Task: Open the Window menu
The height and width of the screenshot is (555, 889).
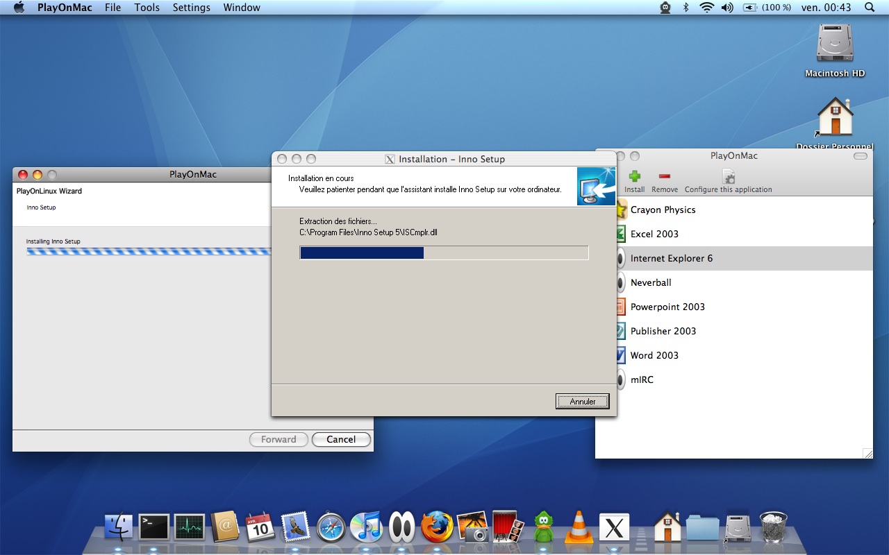Action: point(242,8)
